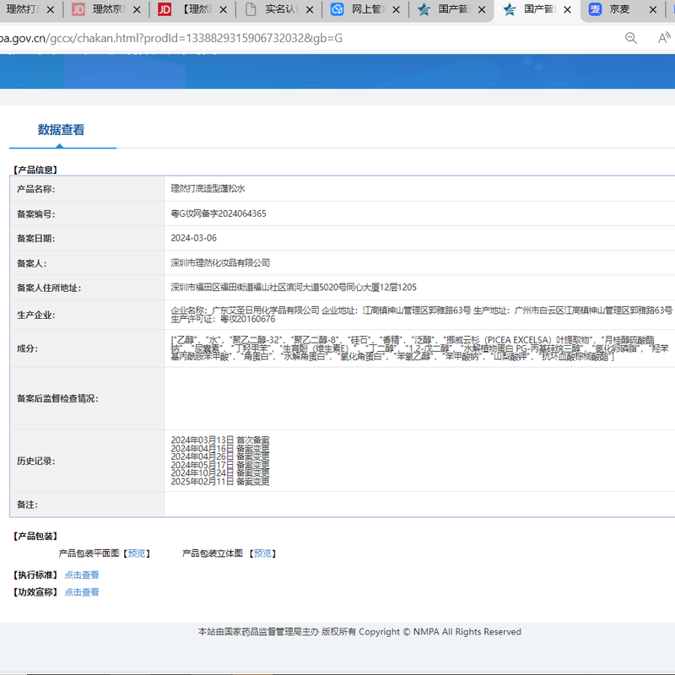Click the JD favicon on the 【理然 tab
Viewport: 675px width, 675px height.
click(165, 10)
